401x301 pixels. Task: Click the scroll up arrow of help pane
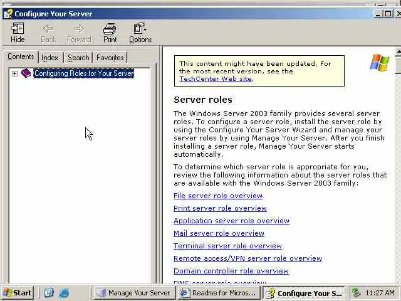(x=398, y=52)
